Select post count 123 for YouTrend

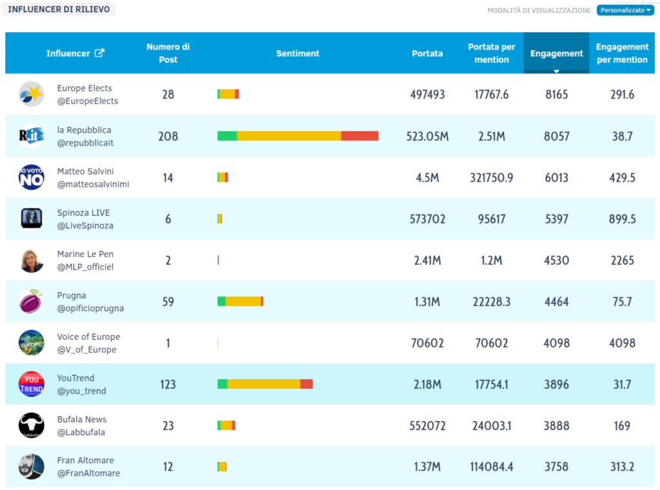tap(168, 384)
